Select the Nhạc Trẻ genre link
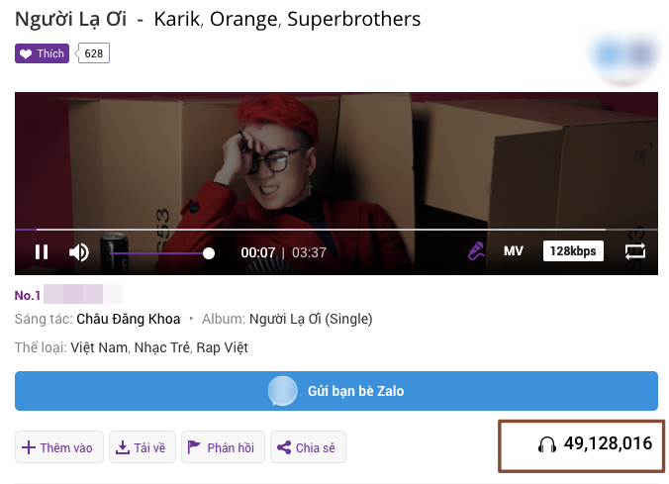Screen dimensions: 669x484 click(x=162, y=347)
